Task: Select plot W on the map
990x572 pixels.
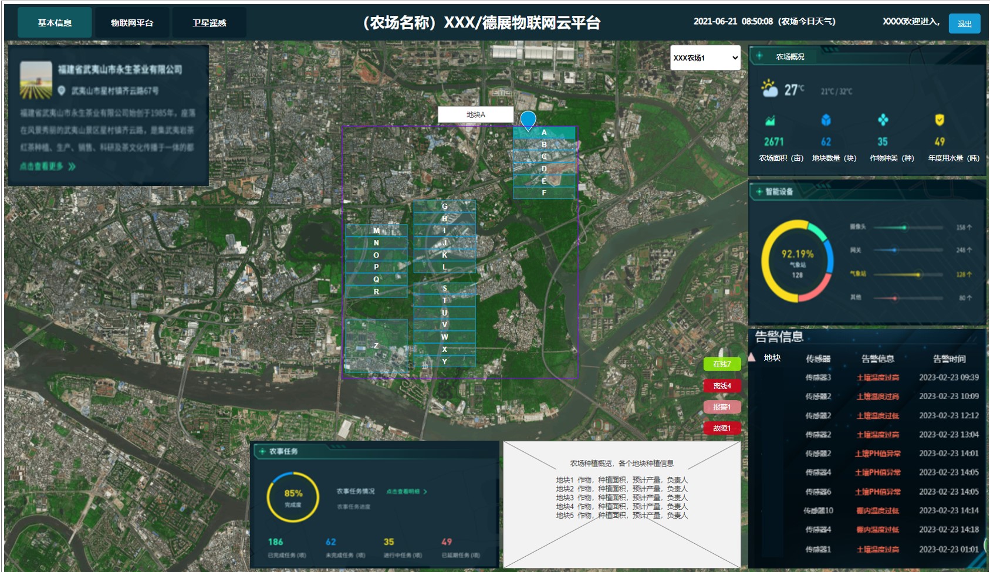Action: pos(444,337)
